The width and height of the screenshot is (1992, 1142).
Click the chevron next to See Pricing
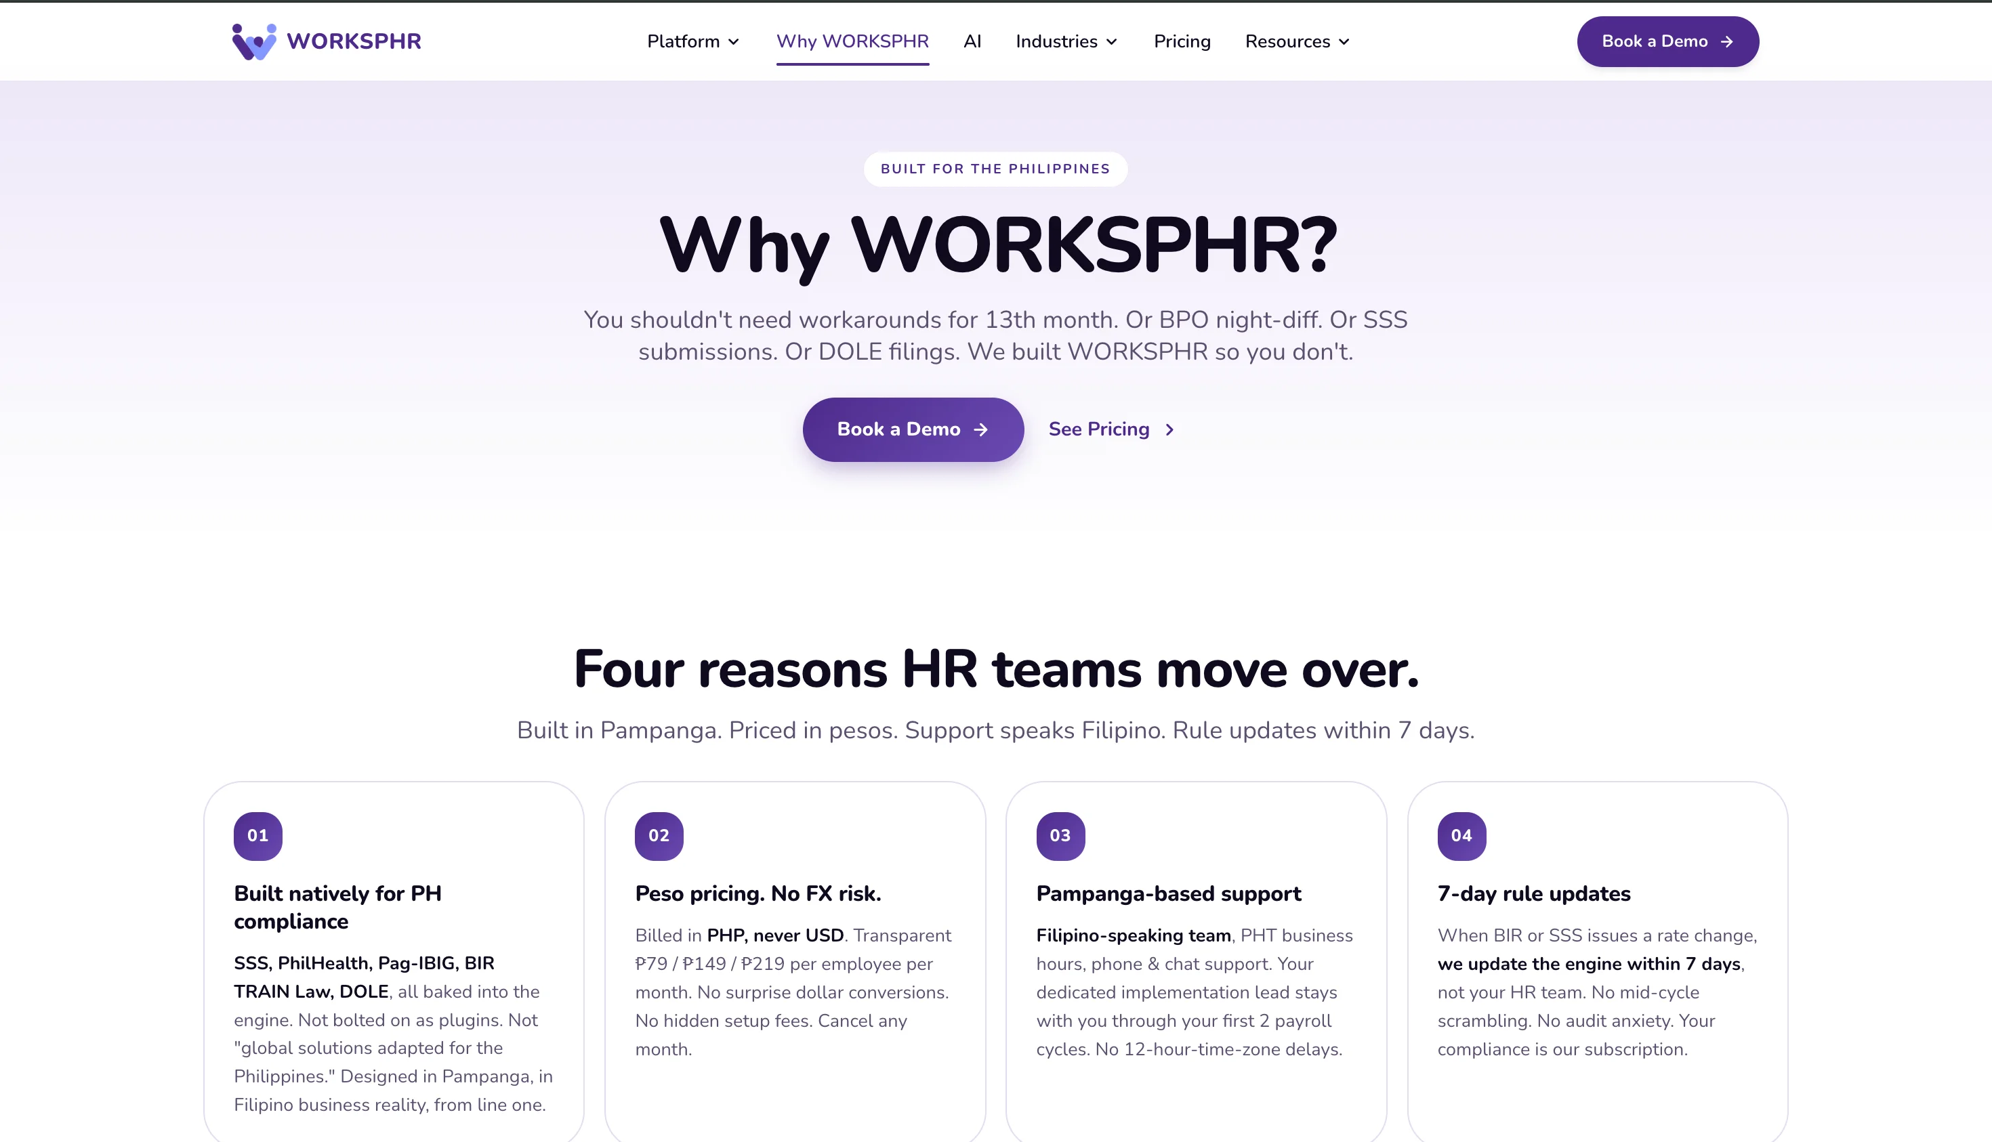(x=1169, y=430)
